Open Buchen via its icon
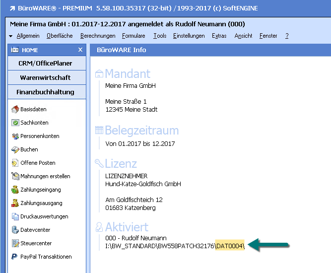Screen dimensions: 331x273 pos(15,149)
